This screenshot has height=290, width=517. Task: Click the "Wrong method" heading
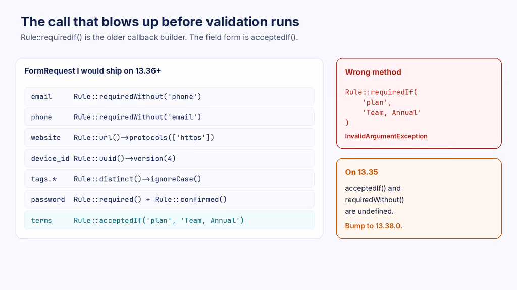(x=373, y=72)
